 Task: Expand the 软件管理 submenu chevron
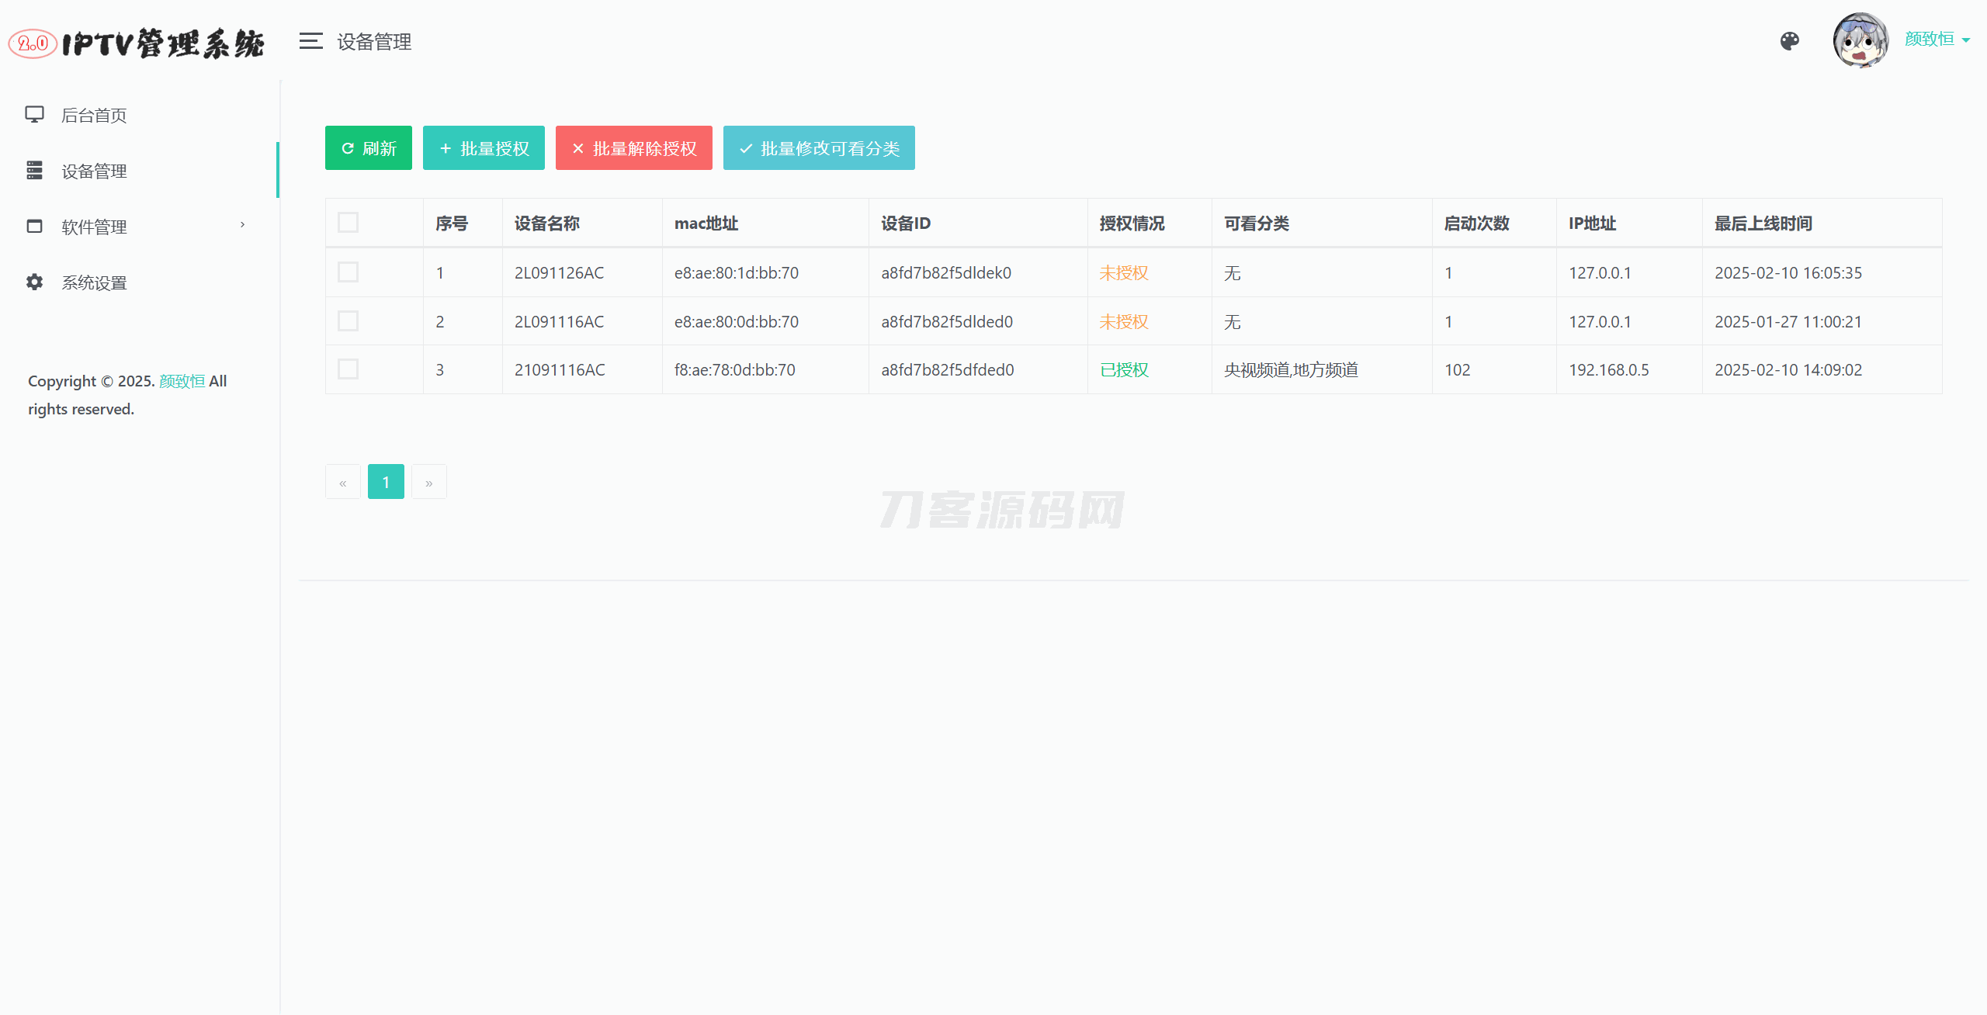(242, 225)
